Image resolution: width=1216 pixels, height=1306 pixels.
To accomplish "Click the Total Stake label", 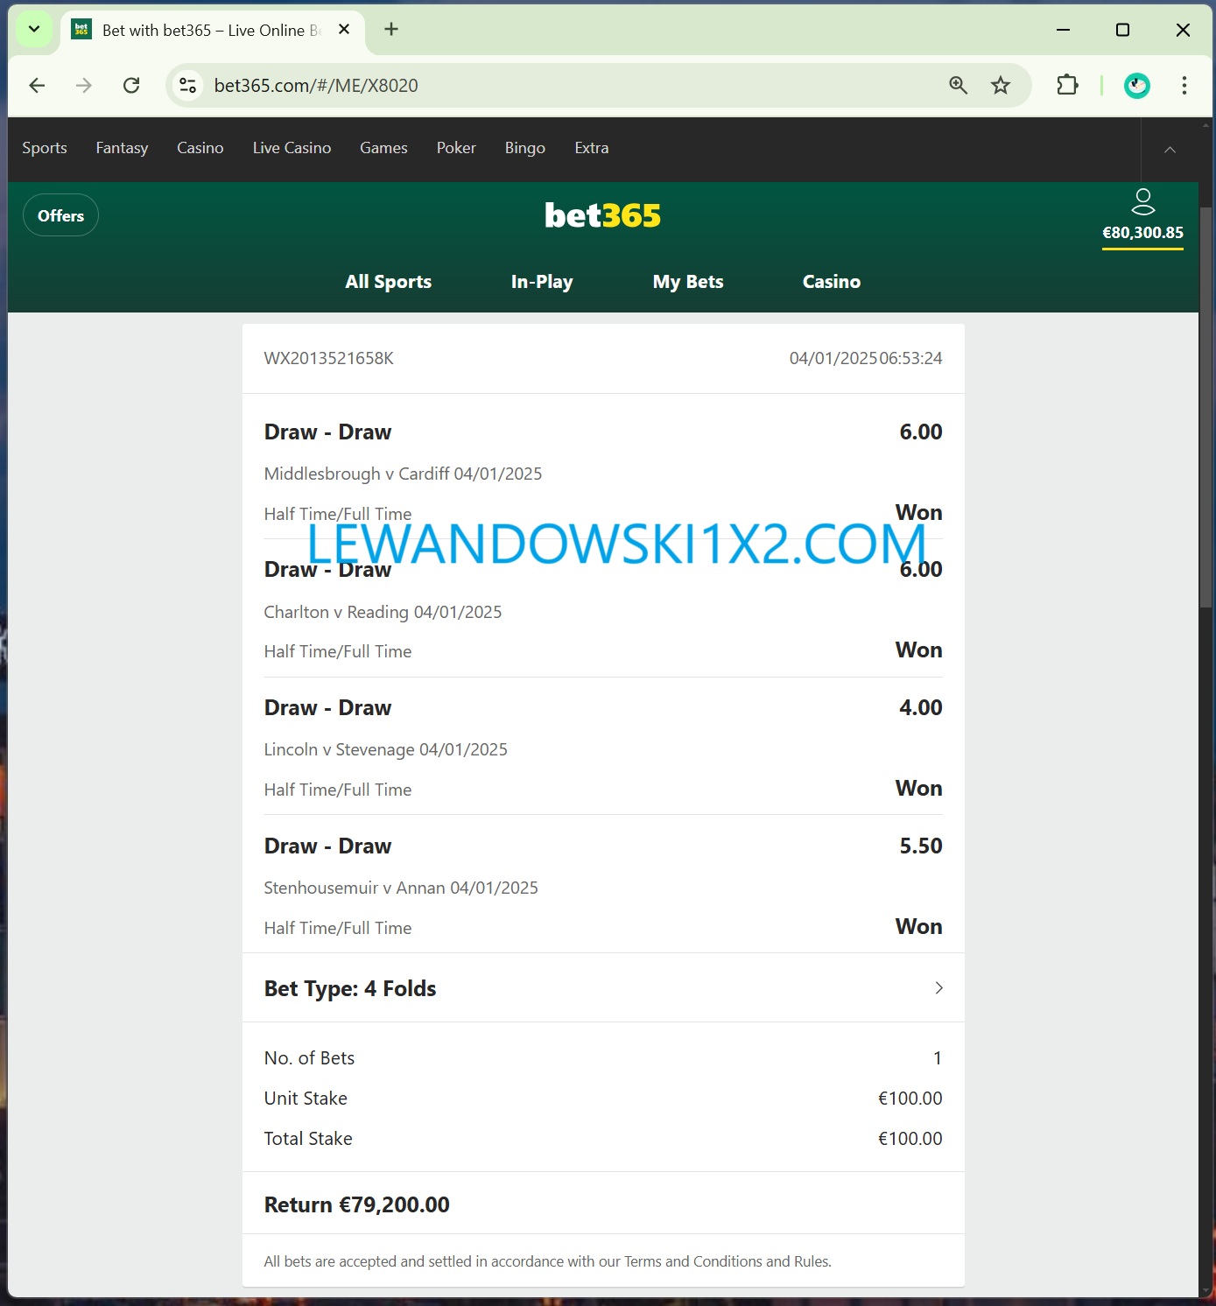I will point(308,1139).
